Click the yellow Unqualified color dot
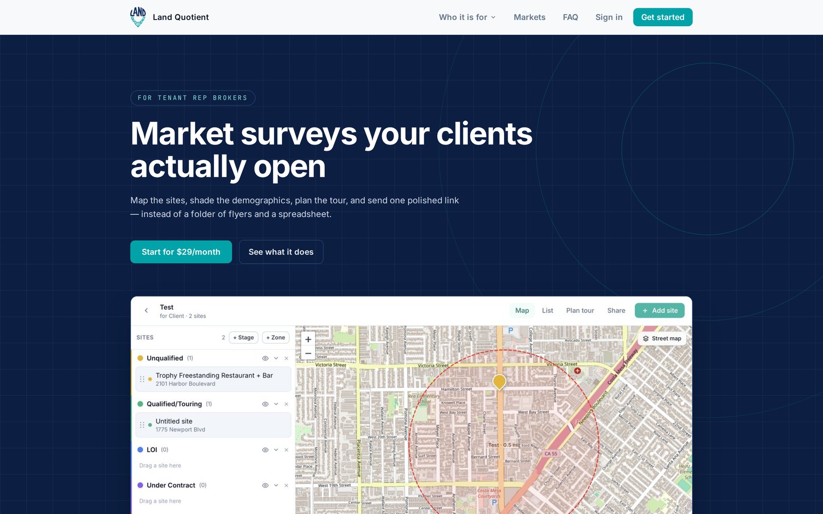The image size is (823, 514). tap(140, 358)
